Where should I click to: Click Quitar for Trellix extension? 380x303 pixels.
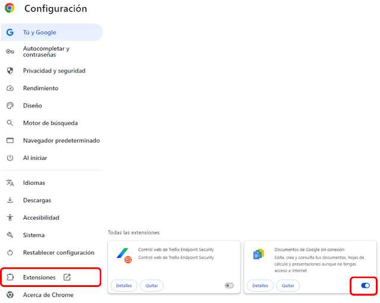pos(152,286)
